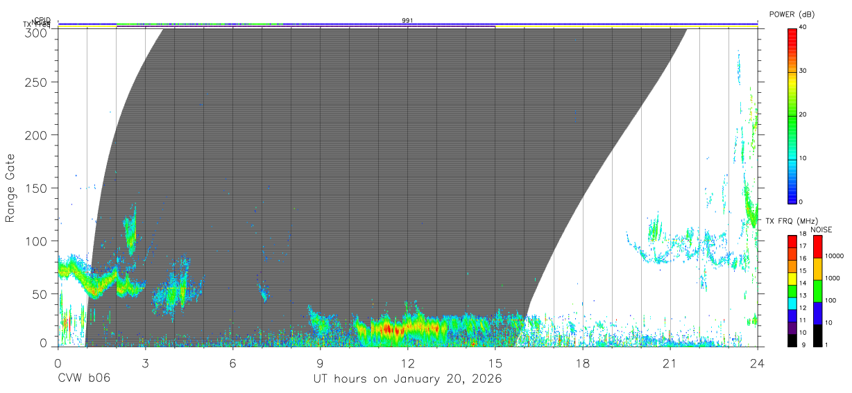Screen dimensions: 852x393
Task: Click the overlapping CPID and TX Freq labels
Action: 37,22
